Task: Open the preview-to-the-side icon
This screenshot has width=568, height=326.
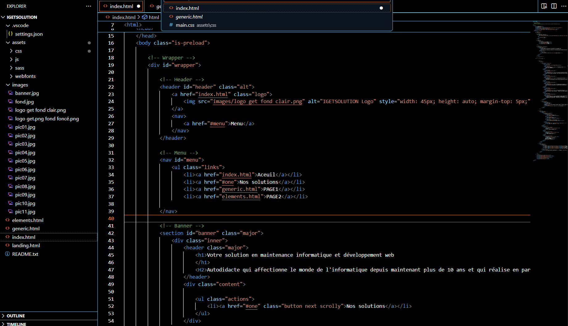Action: click(544, 6)
